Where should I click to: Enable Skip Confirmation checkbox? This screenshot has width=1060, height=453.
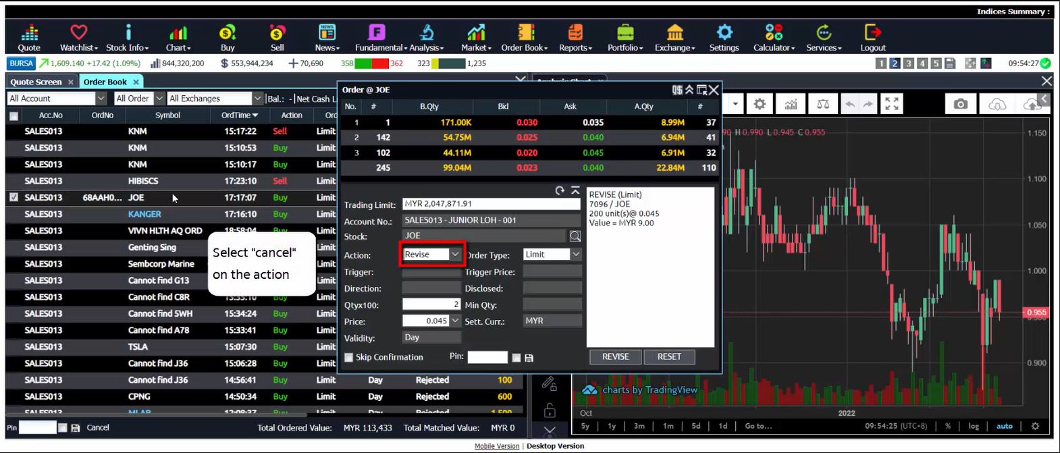[348, 357]
